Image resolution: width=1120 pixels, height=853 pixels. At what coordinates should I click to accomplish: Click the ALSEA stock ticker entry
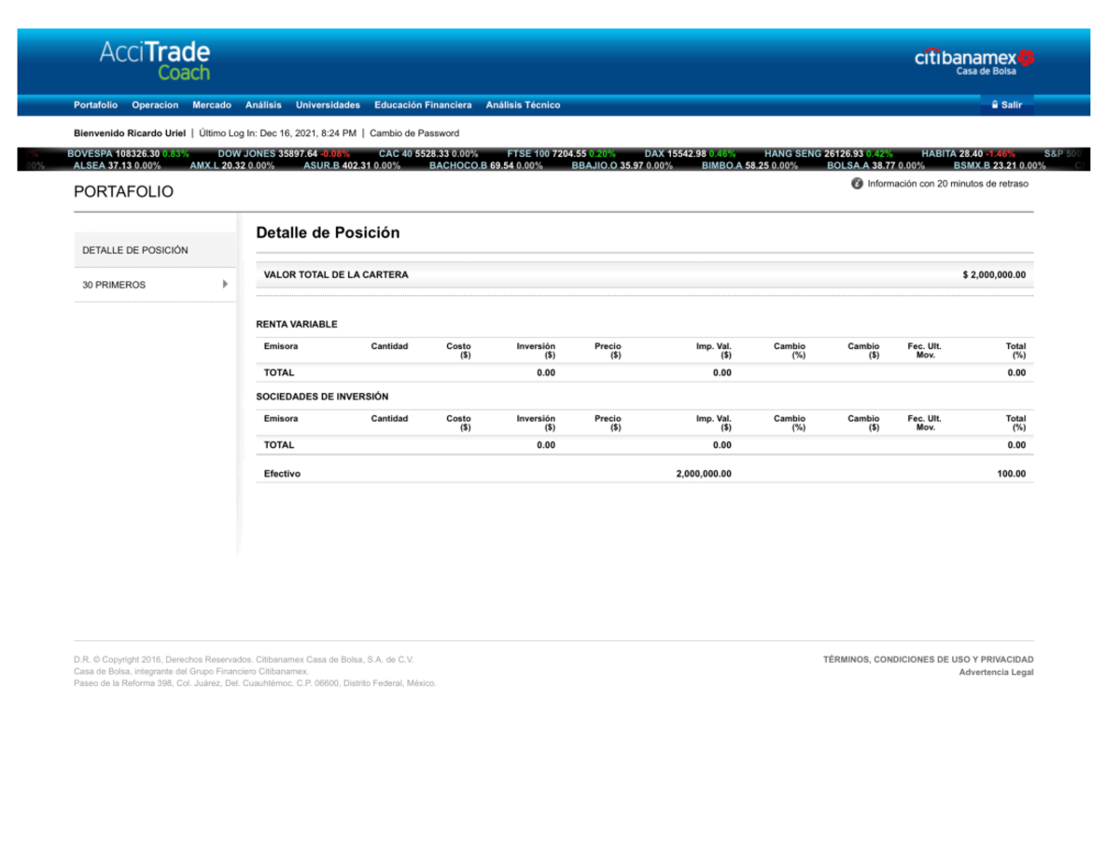[x=117, y=166]
